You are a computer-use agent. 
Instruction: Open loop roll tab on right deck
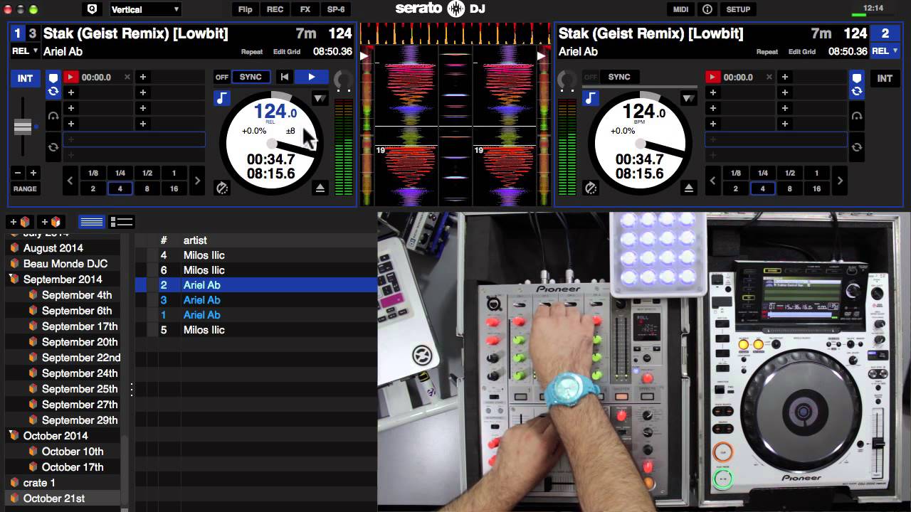857,147
